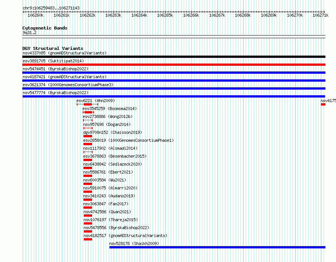Click the nsv3410243 red variant bar

pos(88,200)
